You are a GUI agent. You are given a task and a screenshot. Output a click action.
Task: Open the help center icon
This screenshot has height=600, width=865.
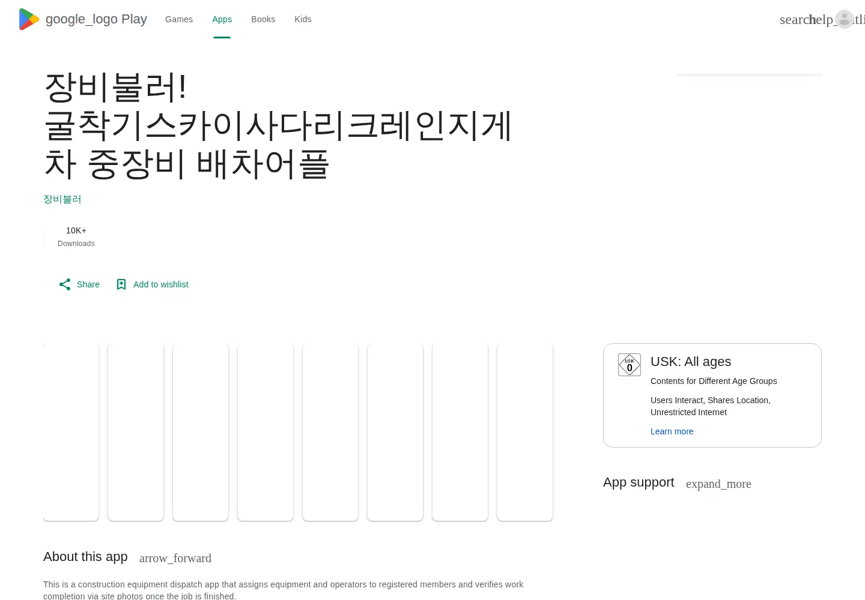coord(821,19)
